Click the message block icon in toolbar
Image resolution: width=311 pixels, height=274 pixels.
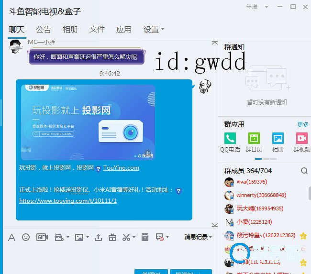point(160,237)
